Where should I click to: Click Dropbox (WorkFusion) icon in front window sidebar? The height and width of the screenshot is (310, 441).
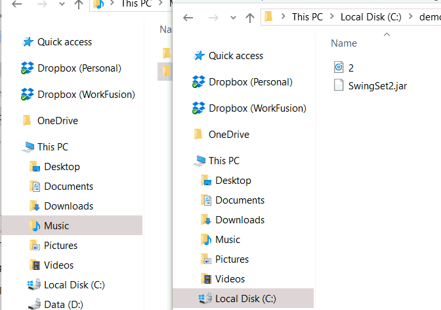click(x=199, y=108)
